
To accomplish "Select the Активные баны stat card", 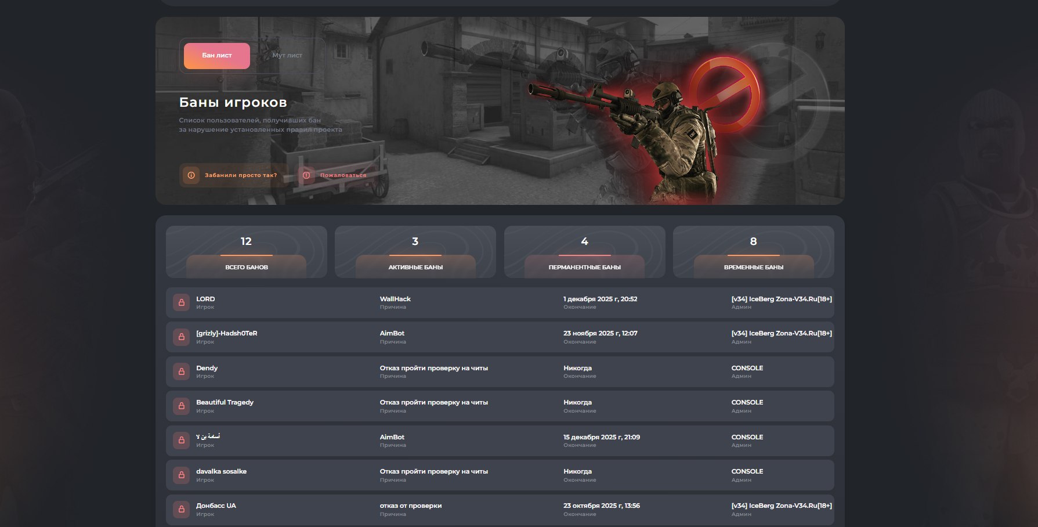I will tap(415, 252).
